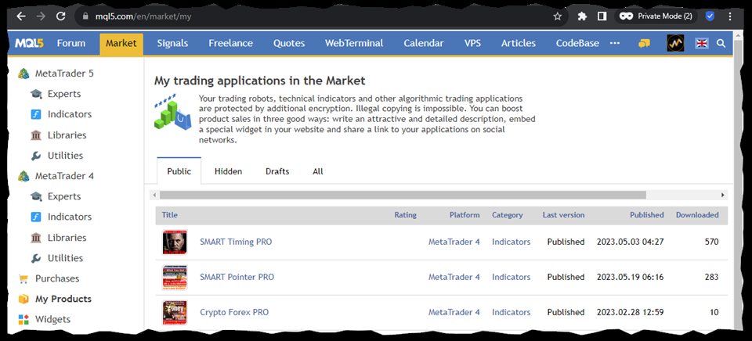Select the SMART Pointer PRO thumbnail
Viewport: 752px width, 341px height.
pos(175,278)
